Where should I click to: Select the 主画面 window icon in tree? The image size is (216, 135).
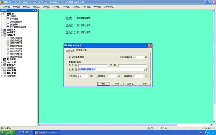coord(8,16)
